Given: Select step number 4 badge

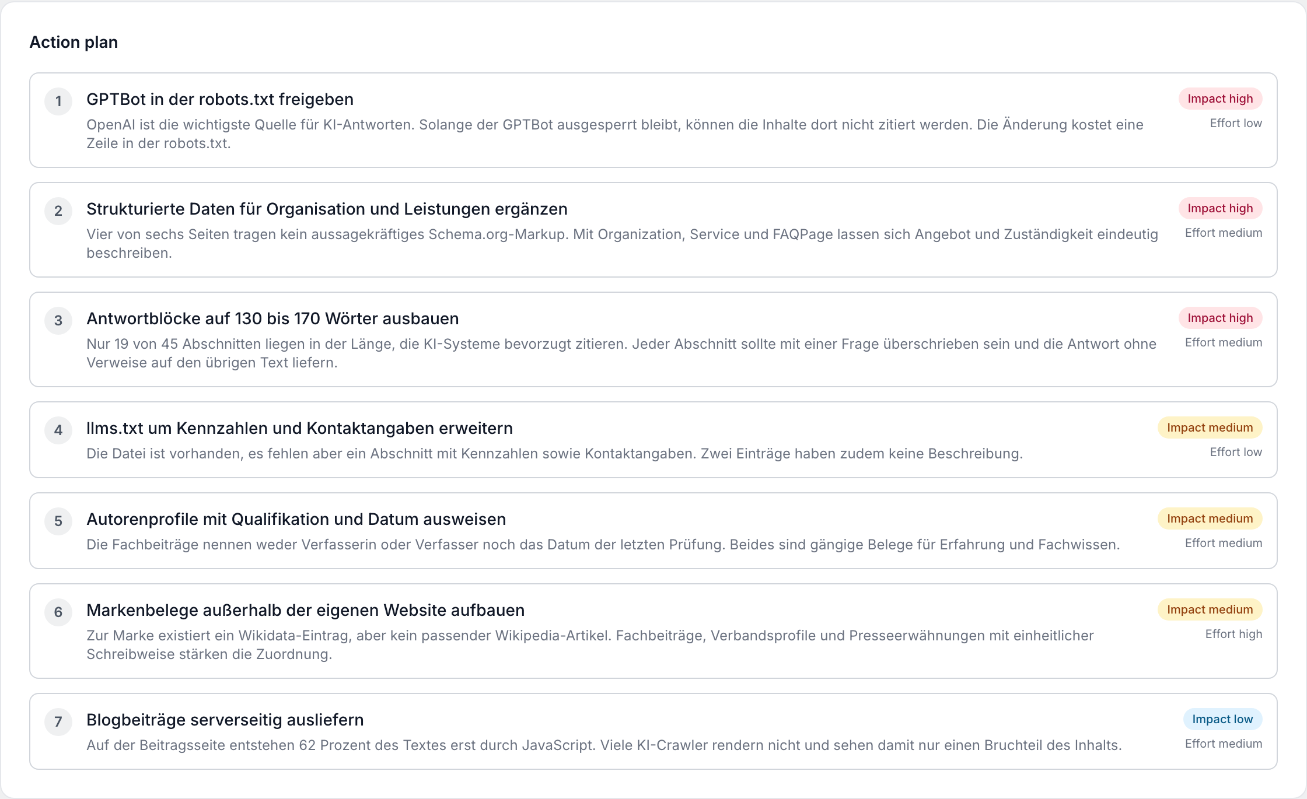Looking at the screenshot, I should [x=58, y=430].
